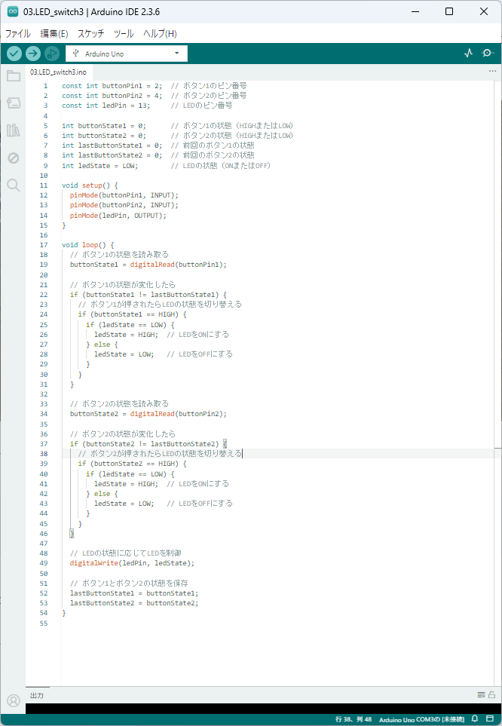Open the Serial Monitor
This screenshot has height=726, width=502.
coord(488,54)
